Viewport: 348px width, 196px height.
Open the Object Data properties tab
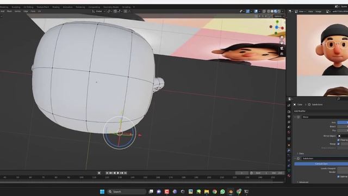[289, 170]
